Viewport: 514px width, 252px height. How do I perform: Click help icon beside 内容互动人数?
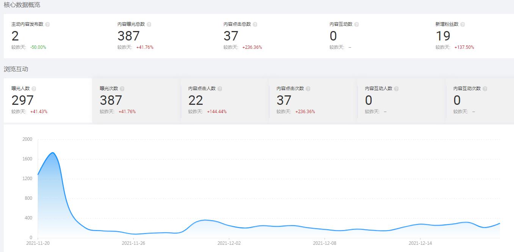coord(396,89)
